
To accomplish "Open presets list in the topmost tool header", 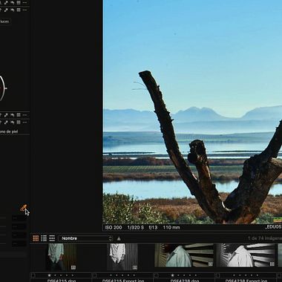I will (x=19, y=2).
